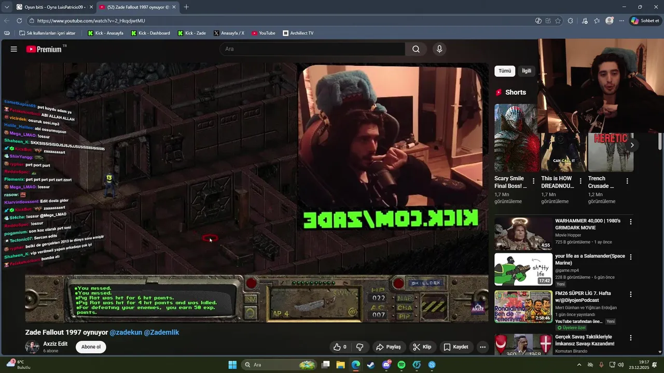Viewport: 664px width, 373px height.
Task: Expand tab search dropdown in title bar
Action: pyautogui.click(x=6, y=7)
